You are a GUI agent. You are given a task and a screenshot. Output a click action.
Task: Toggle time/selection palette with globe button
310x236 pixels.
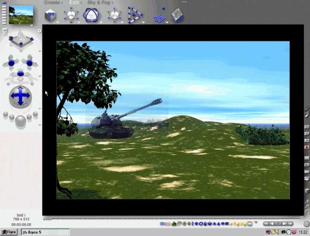(306, 224)
